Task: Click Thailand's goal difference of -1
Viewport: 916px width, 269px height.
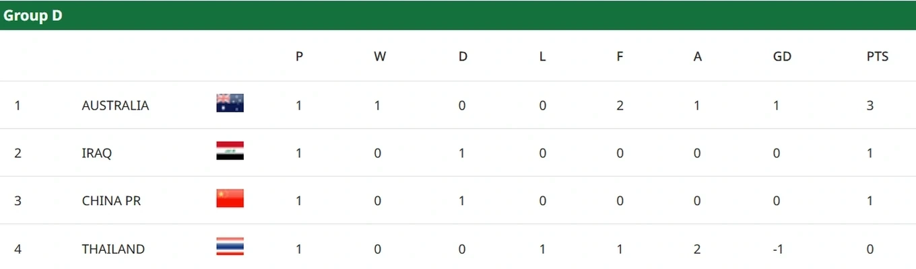Action: click(778, 249)
